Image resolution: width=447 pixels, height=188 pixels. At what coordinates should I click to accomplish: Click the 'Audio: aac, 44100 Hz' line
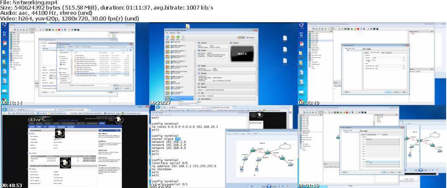[x=46, y=13]
